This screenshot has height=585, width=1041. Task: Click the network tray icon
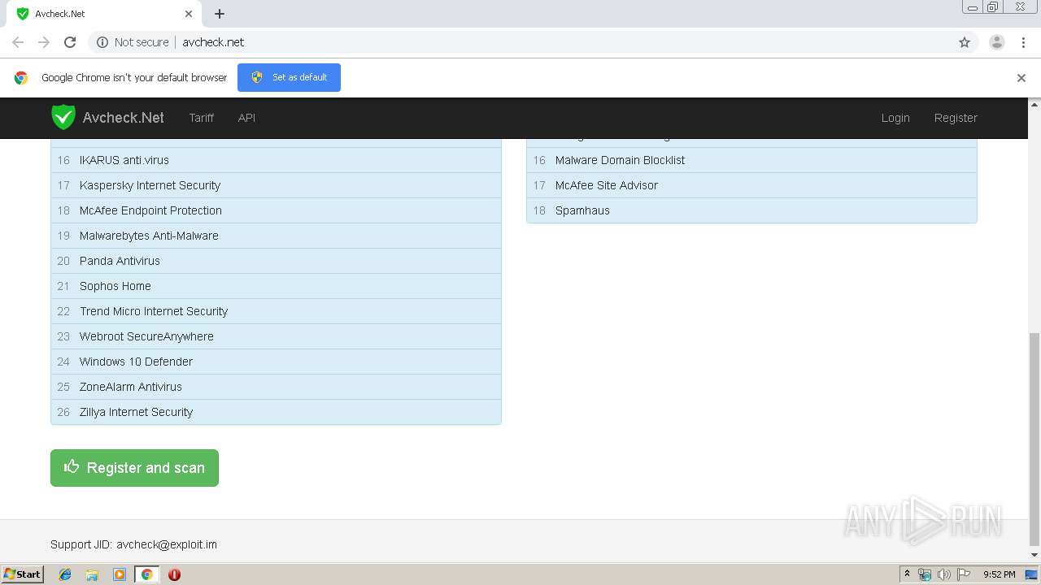tap(925, 574)
